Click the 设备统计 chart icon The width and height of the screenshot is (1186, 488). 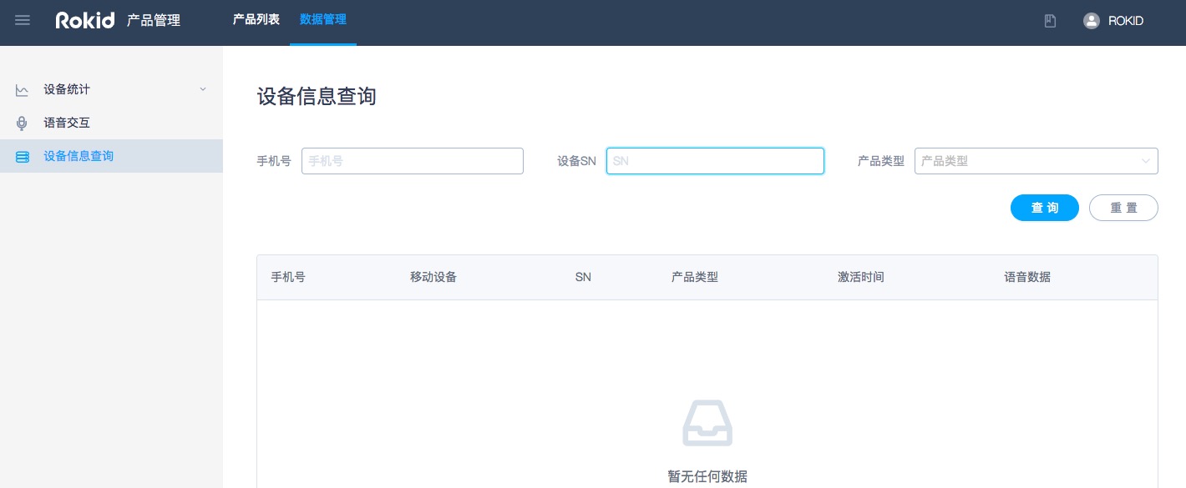click(22, 90)
